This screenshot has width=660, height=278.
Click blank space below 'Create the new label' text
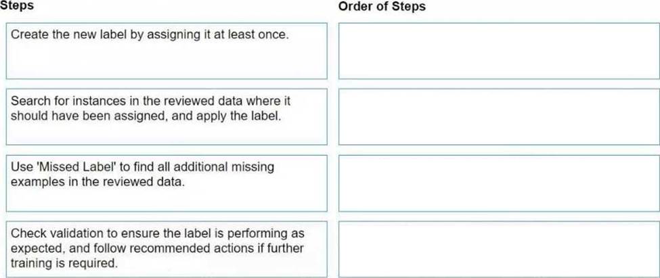click(x=167, y=61)
